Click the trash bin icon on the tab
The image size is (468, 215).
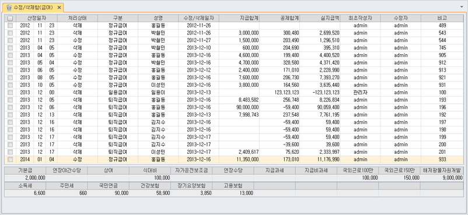9,8
